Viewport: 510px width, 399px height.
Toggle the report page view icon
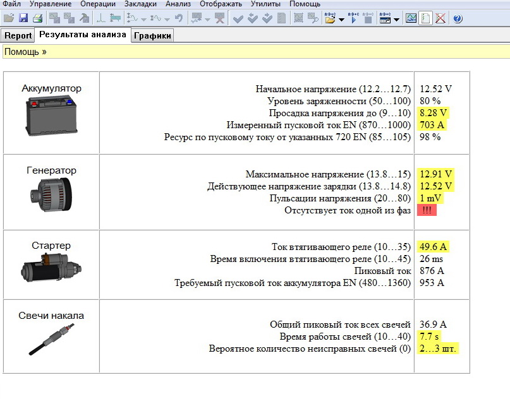coord(426,19)
